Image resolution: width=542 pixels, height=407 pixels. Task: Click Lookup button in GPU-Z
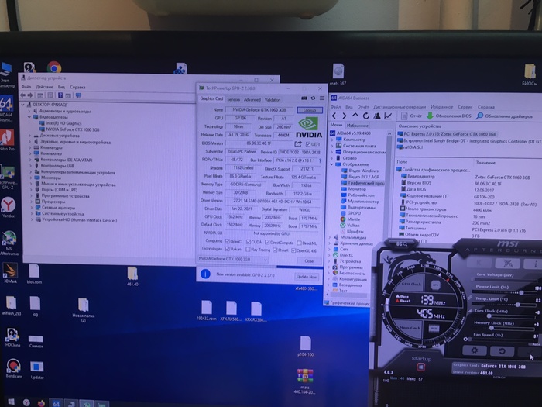pos(310,110)
